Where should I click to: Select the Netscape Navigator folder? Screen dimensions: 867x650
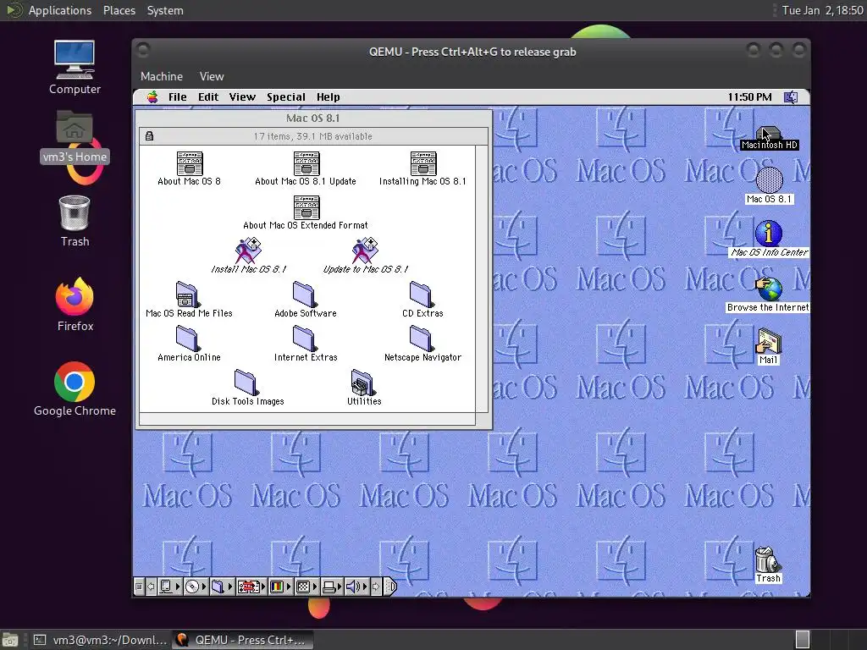coord(422,344)
